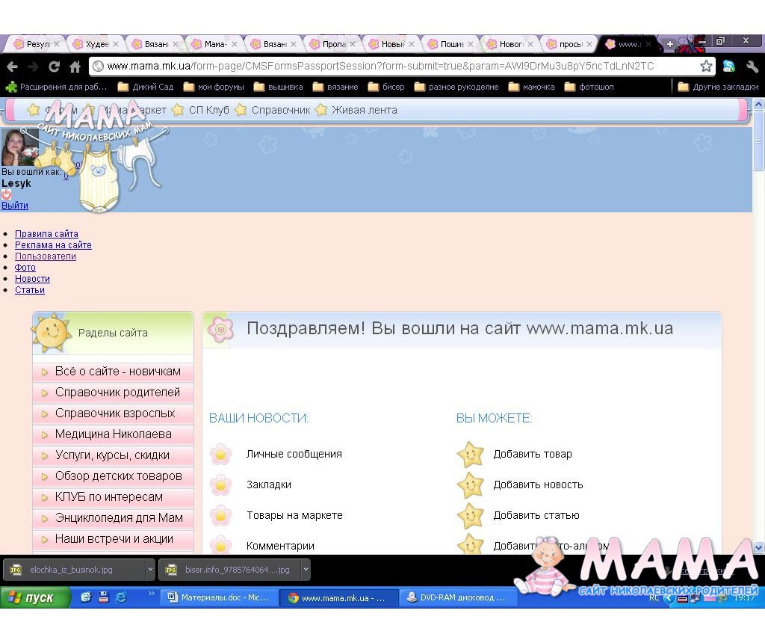Select Справочник in the top site menu
Viewport: 765px width, 643px height.
coord(280,110)
